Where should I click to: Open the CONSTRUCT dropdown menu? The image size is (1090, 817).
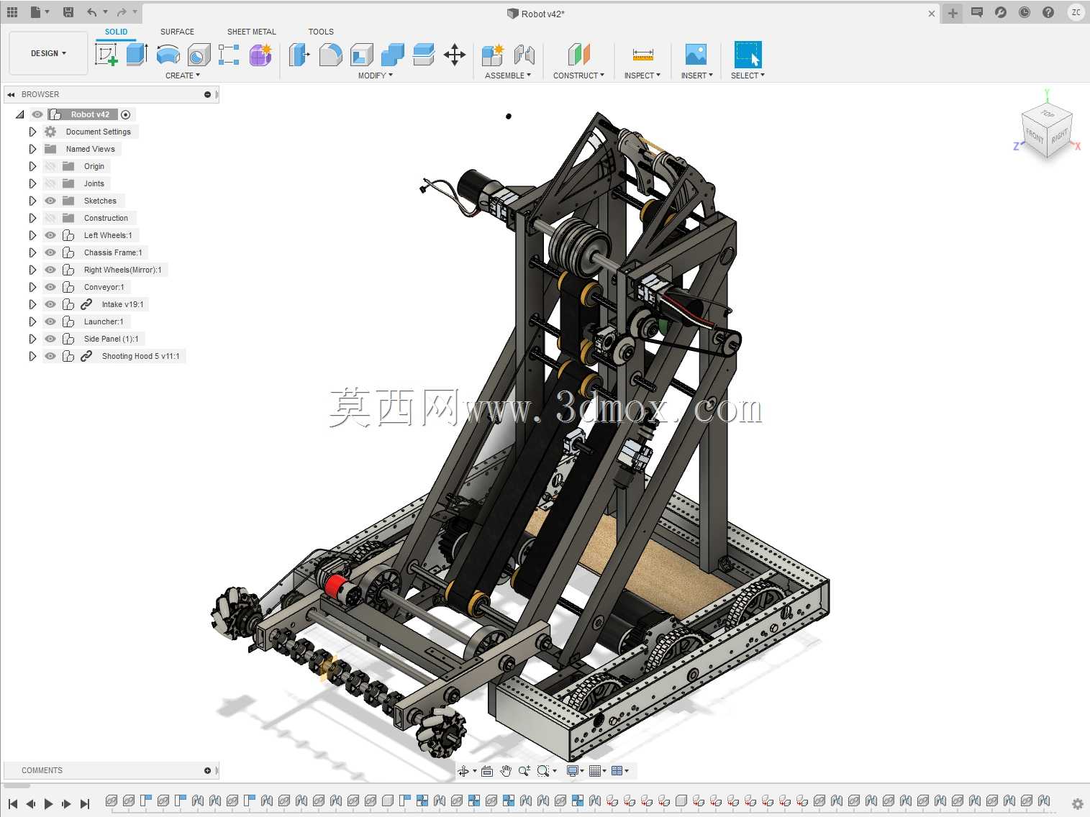click(578, 76)
